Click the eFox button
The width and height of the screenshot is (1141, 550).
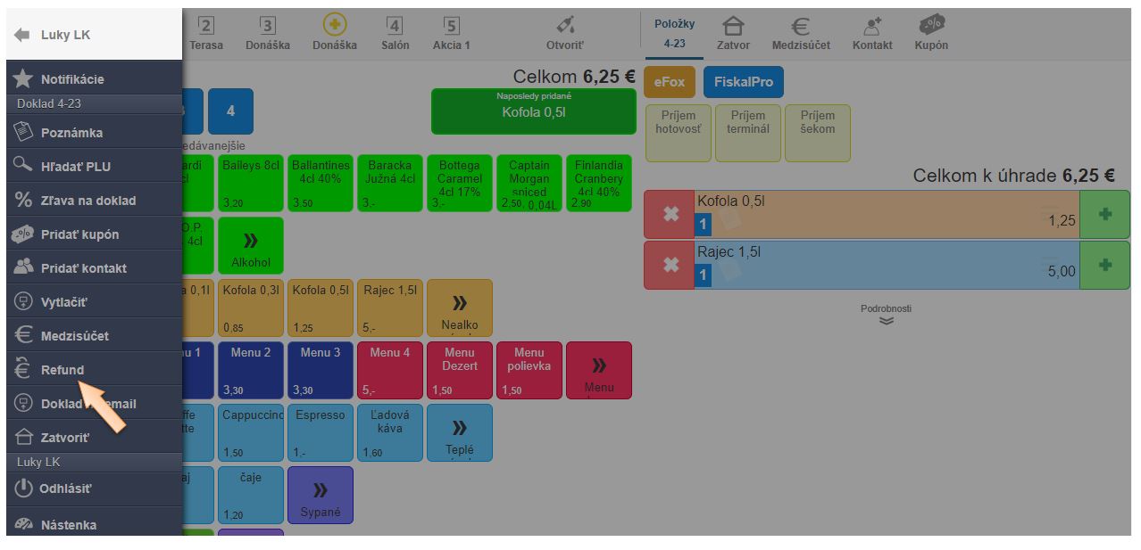pos(669,82)
